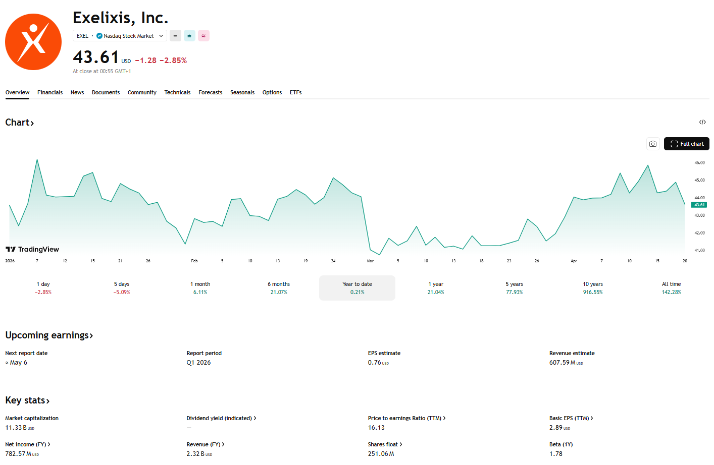Image resolution: width=714 pixels, height=465 pixels.
Task: Click the Exelixis orange company logo
Action: [x=33, y=42]
